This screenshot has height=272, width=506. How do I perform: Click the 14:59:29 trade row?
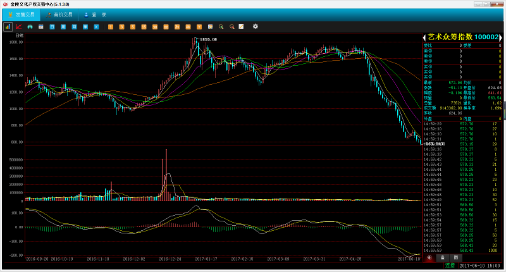click(x=462, y=124)
